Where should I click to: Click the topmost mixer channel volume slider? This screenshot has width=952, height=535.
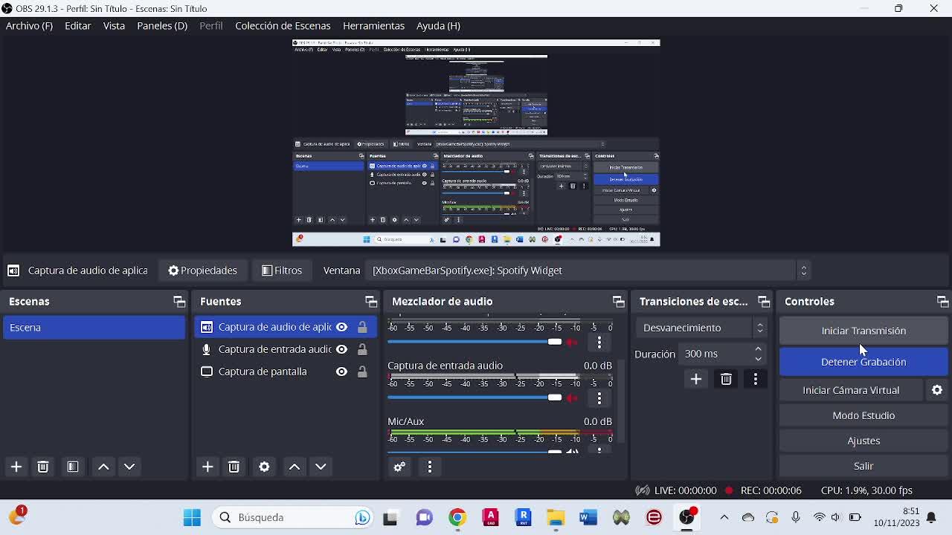pyautogui.click(x=475, y=342)
